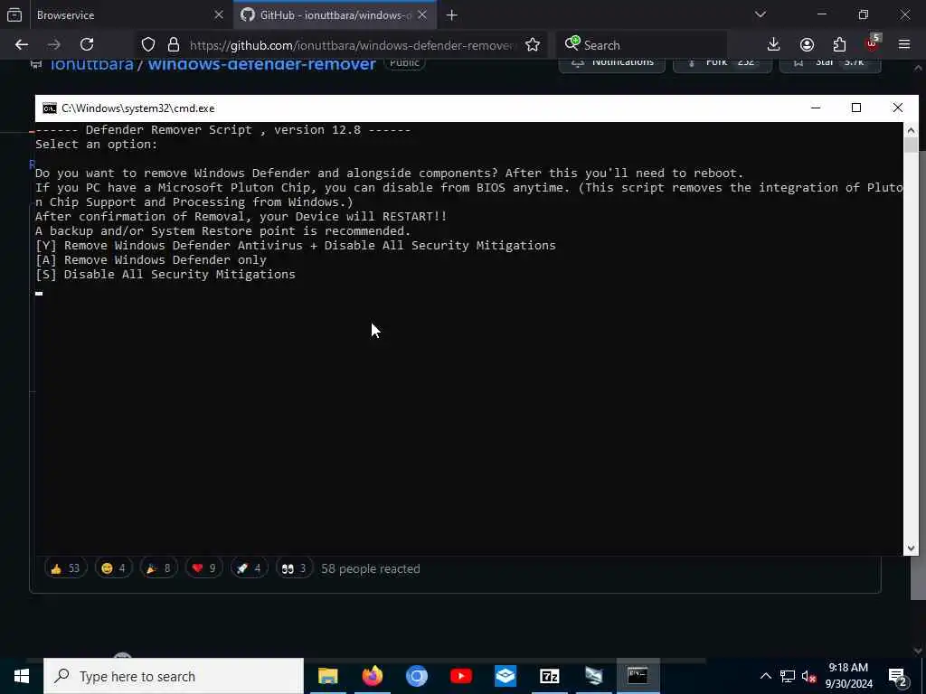Toggle the heart reaction 9
Image resolution: width=926 pixels, height=694 pixels.
pyautogui.click(x=203, y=568)
